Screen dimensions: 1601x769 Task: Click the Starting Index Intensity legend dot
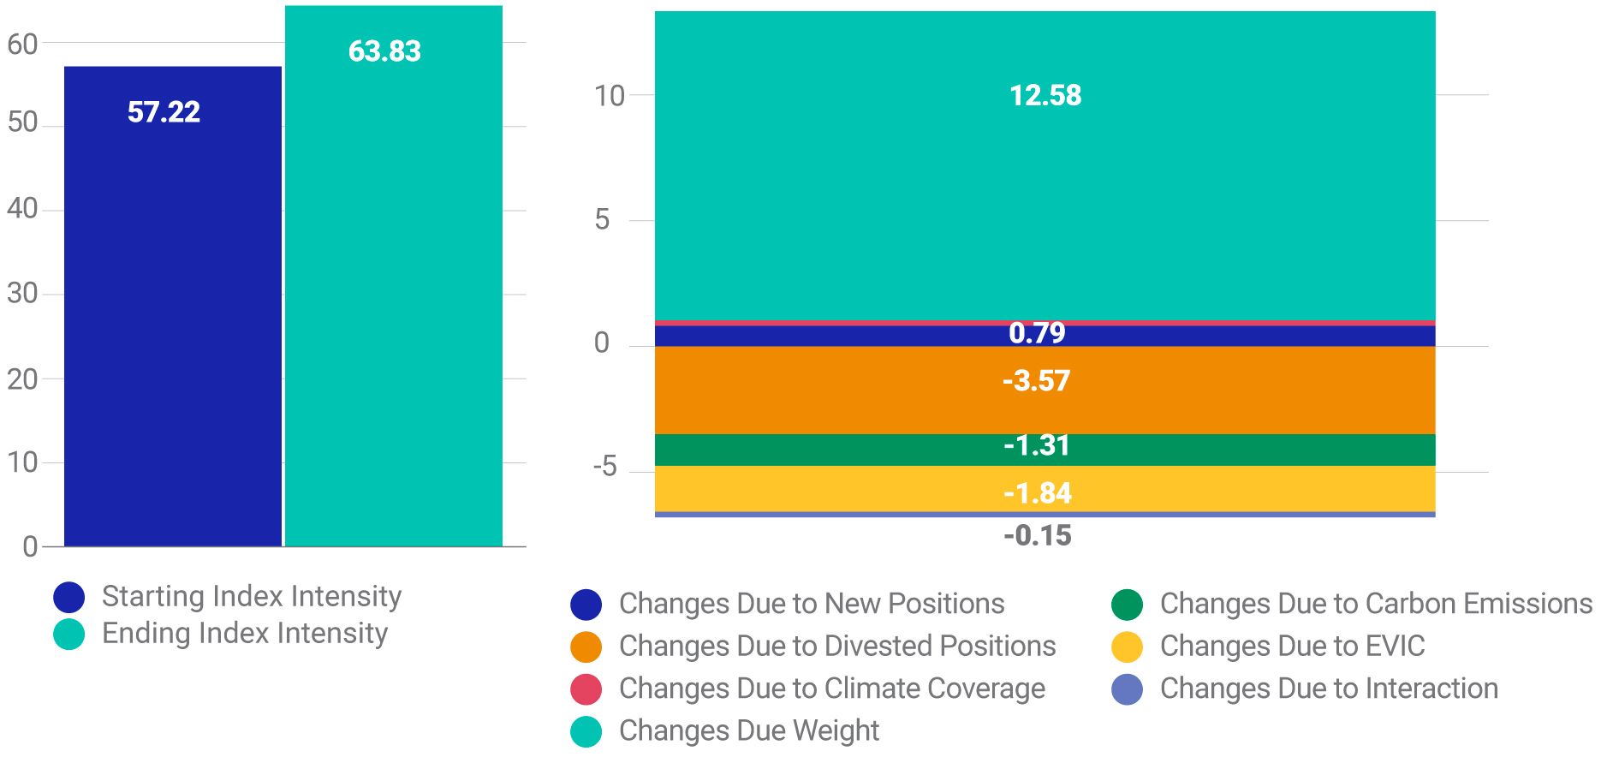point(68,597)
